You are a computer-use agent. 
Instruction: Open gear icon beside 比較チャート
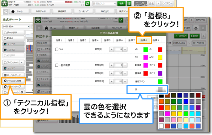(22, 92)
